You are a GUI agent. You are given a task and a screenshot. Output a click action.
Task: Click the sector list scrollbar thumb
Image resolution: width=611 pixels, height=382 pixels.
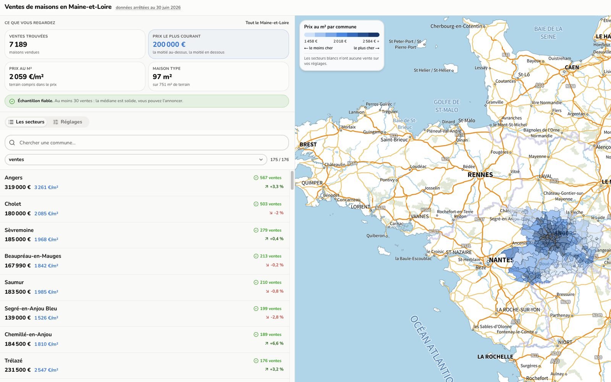pos(292,180)
